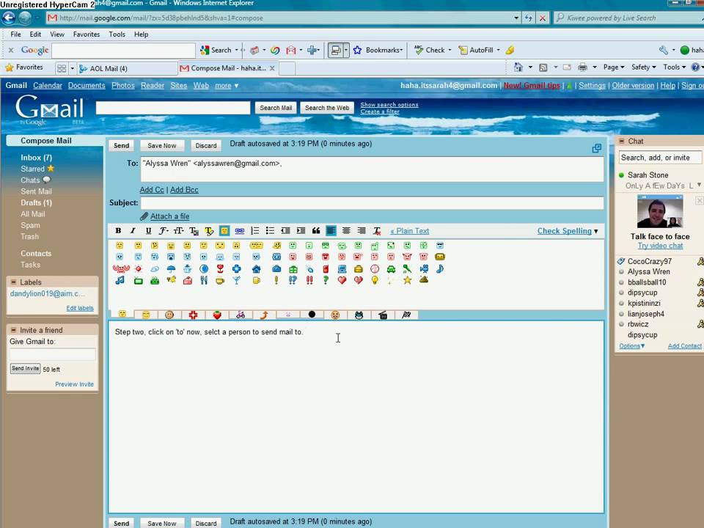Pop out compose into new window

pos(596,148)
